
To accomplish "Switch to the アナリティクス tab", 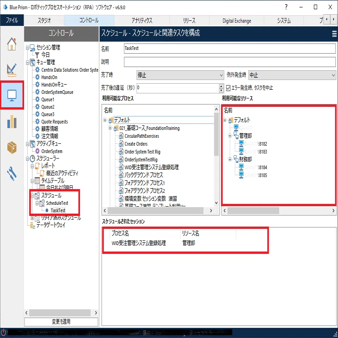I will pos(142,20).
